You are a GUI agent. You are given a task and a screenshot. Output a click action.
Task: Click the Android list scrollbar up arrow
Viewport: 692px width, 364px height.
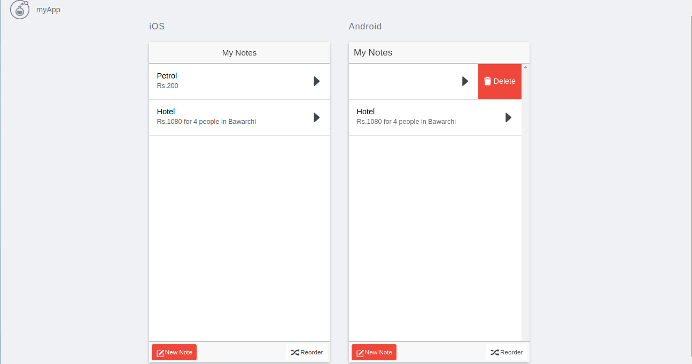pos(525,67)
